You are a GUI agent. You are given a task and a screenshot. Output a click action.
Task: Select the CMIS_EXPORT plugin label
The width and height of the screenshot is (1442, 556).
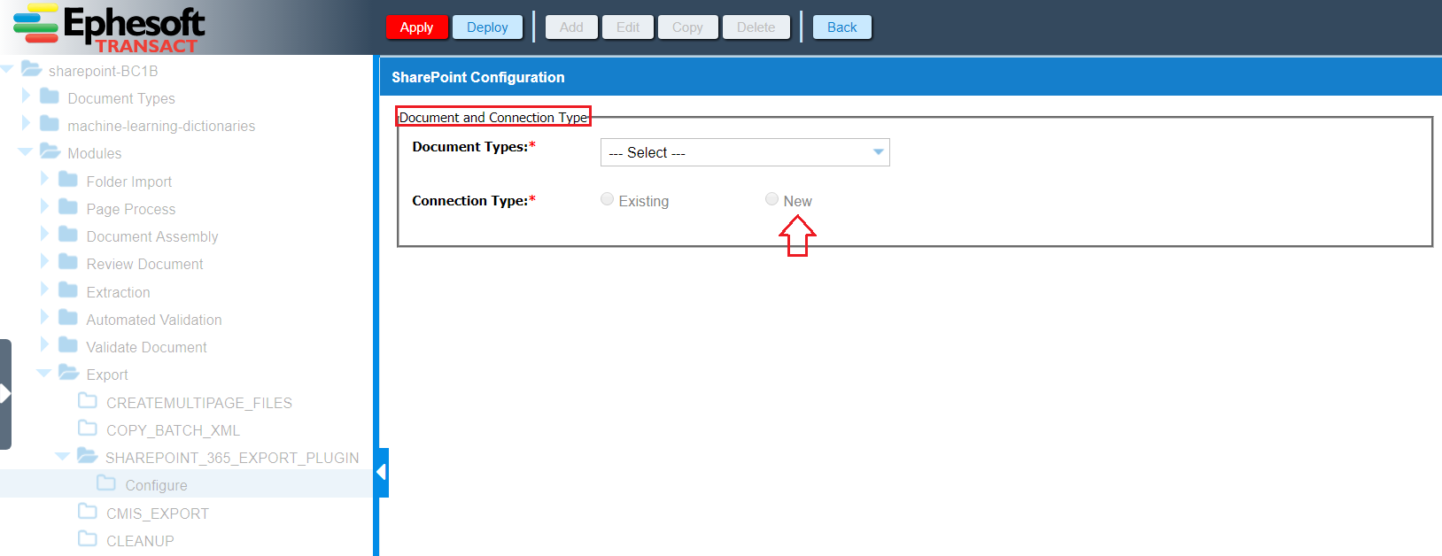pyautogui.click(x=158, y=514)
